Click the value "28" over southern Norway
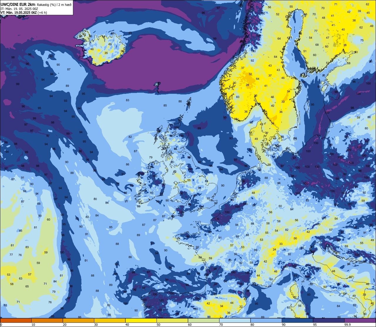Image resolution: width=376 pixels, height=327 pixels. coord(247,85)
